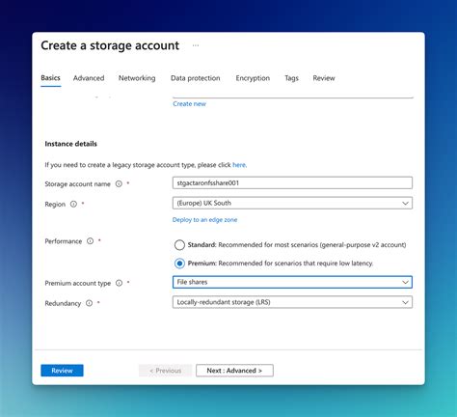The image size is (457, 417).
Task: Select the Premium performance radio button
Action: point(179,264)
